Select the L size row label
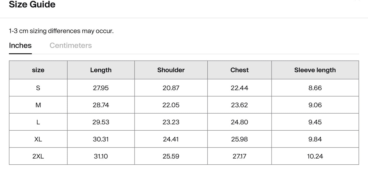This screenshot has width=368, height=172. [x=38, y=122]
